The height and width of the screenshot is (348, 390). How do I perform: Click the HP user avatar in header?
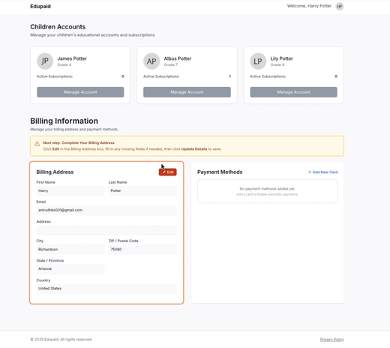339,6
